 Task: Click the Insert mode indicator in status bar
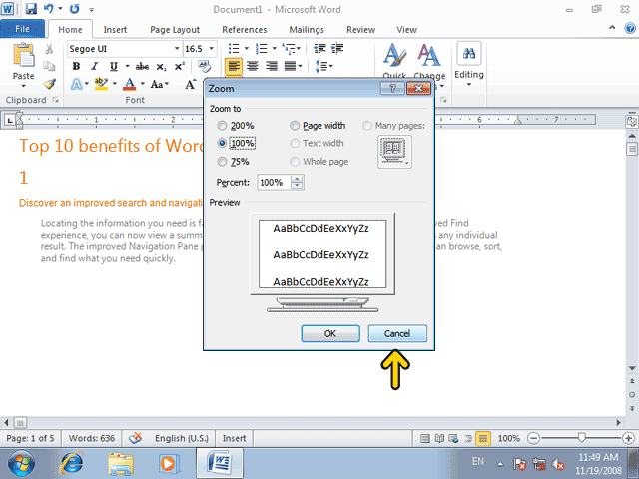(x=234, y=438)
